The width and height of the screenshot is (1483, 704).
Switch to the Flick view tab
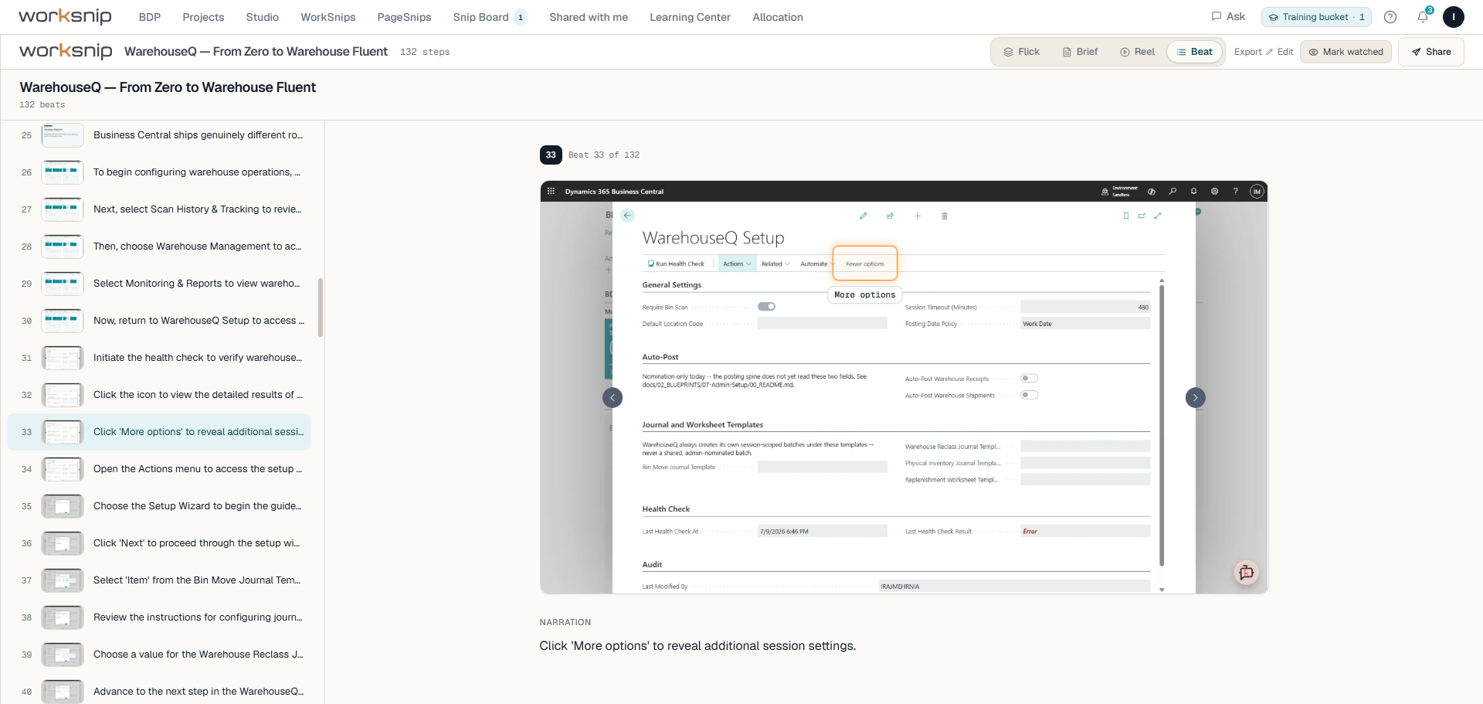point(1021,52)
